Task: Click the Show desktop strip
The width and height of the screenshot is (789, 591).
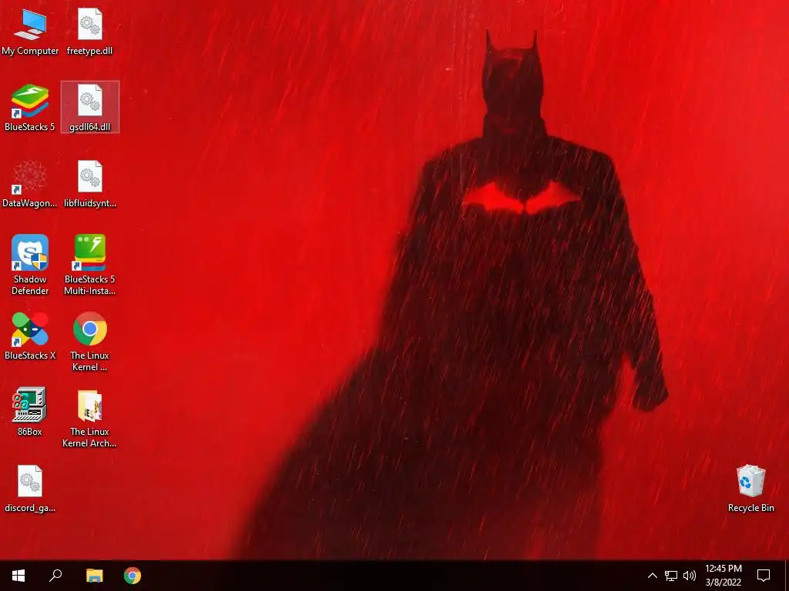Action: pyautogui.click(x=787, y=576)
